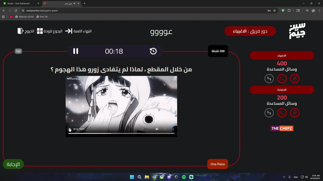Open the Xbox app from the taskbar
The image size is (323, 181).
pyautogui.click(x=162, y=177)
